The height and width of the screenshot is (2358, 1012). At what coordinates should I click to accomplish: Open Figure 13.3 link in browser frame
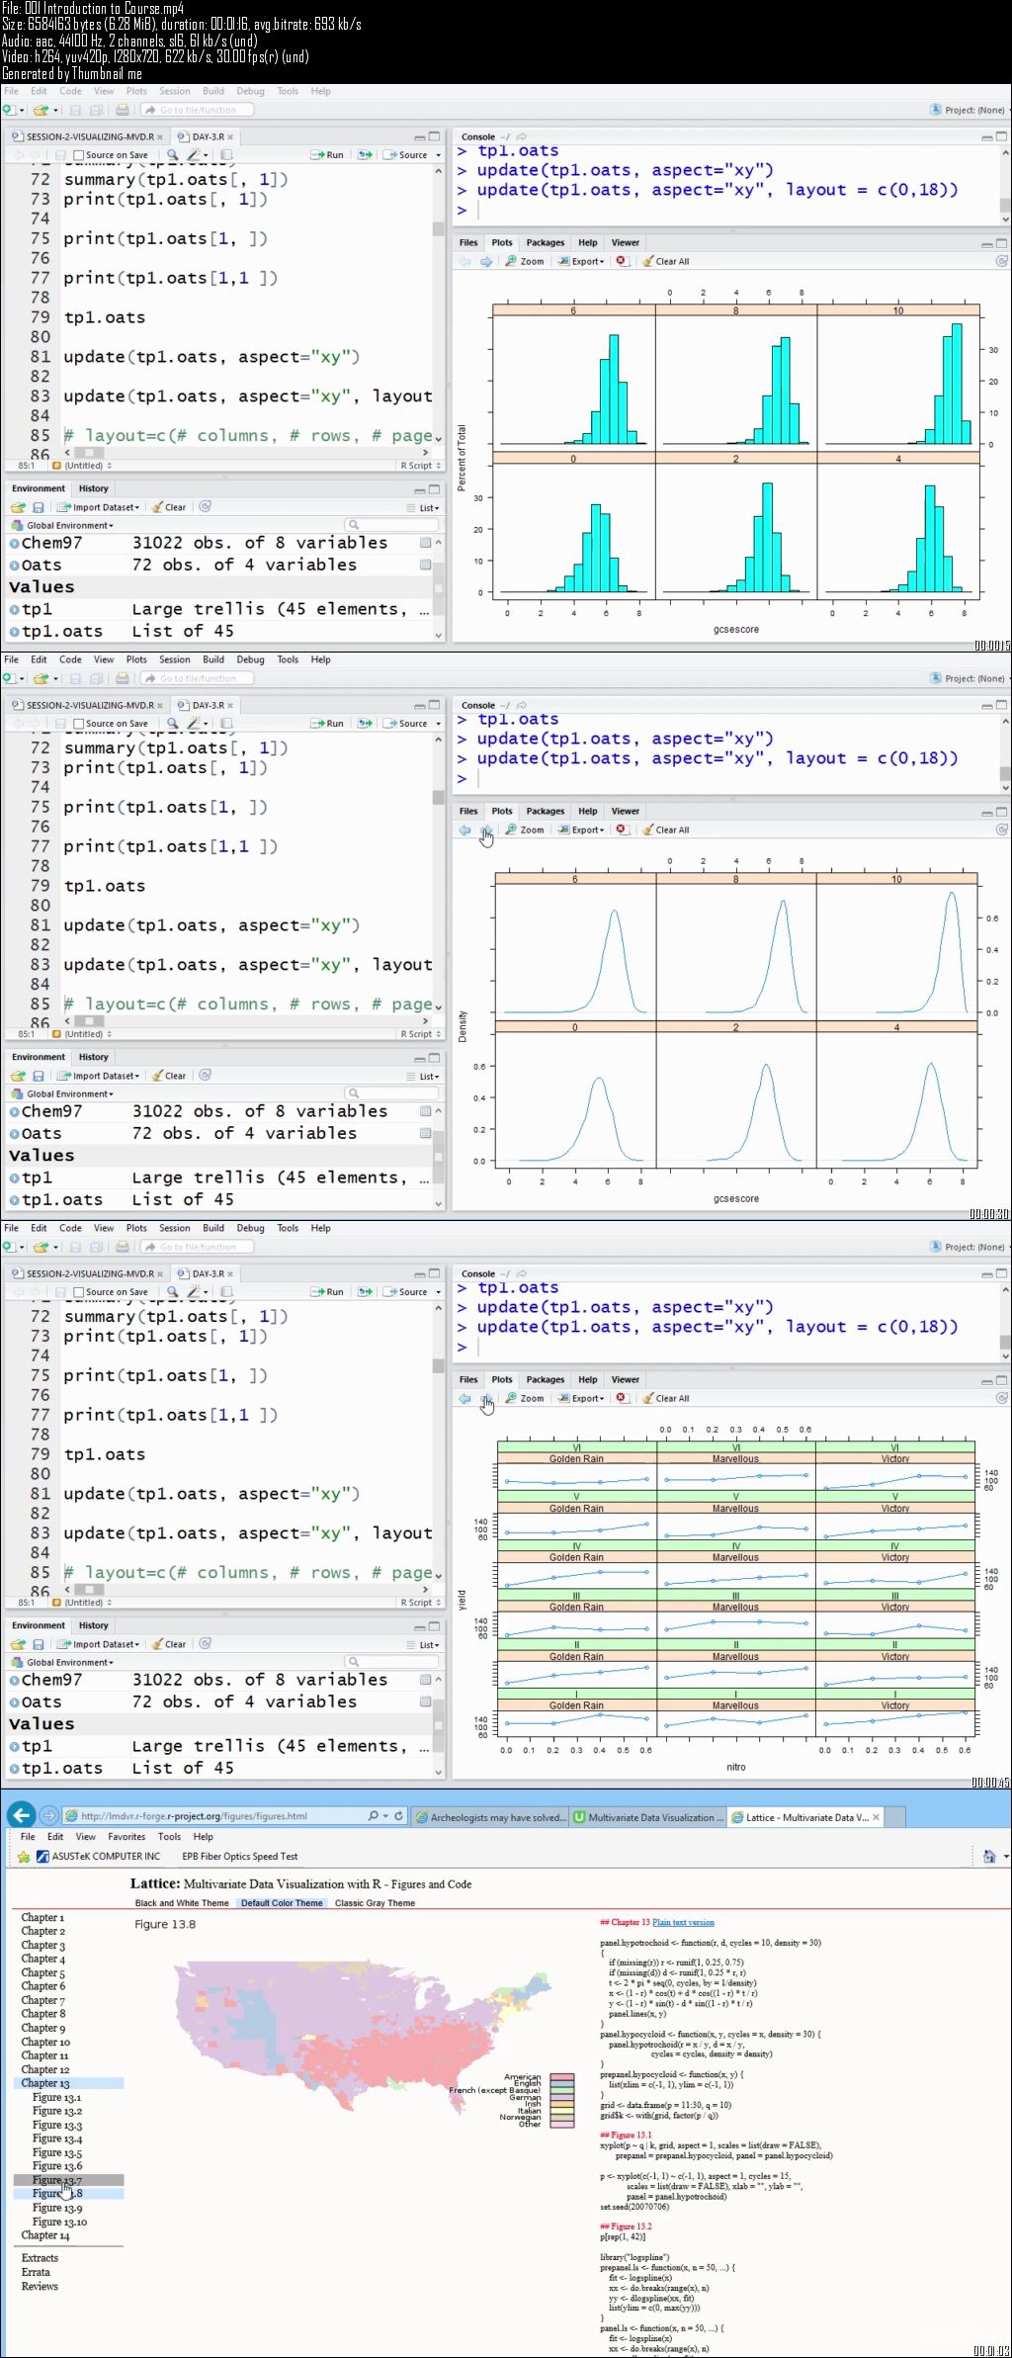[x=57, y=2125]
